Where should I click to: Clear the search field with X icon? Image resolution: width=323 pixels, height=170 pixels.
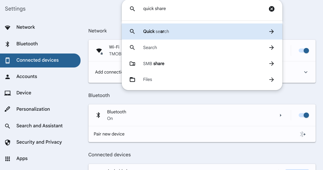click(x=271, y=9)
